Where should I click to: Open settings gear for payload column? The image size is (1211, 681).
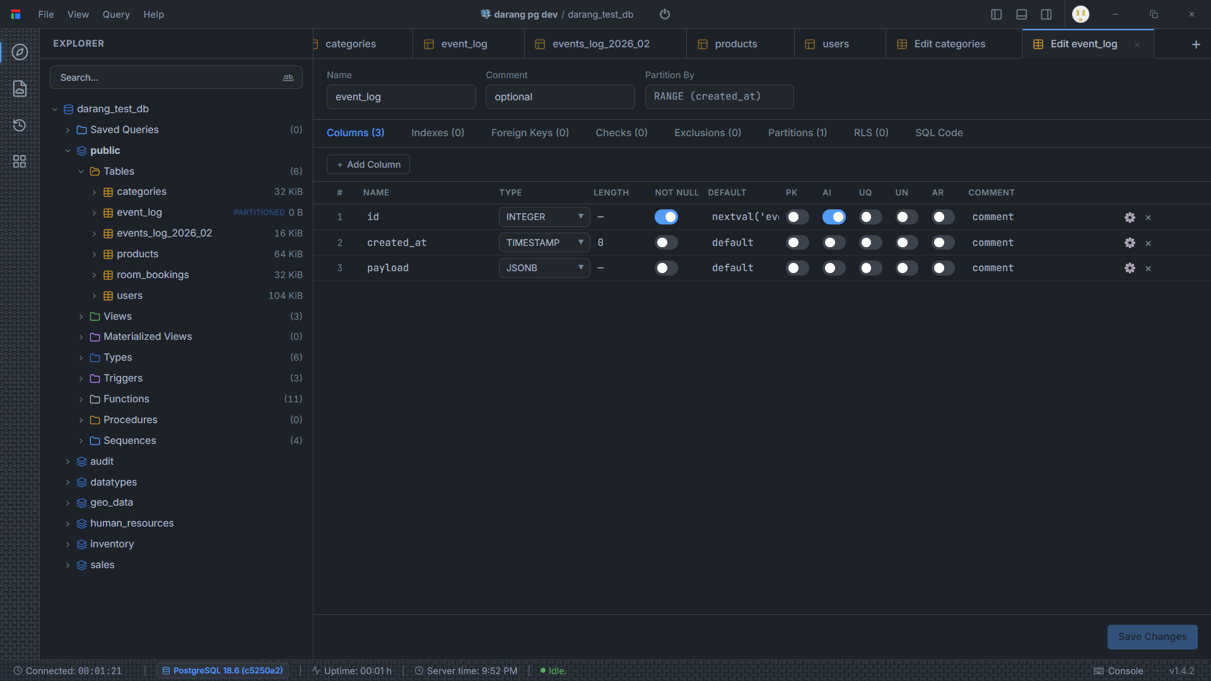click(1130, 268)
